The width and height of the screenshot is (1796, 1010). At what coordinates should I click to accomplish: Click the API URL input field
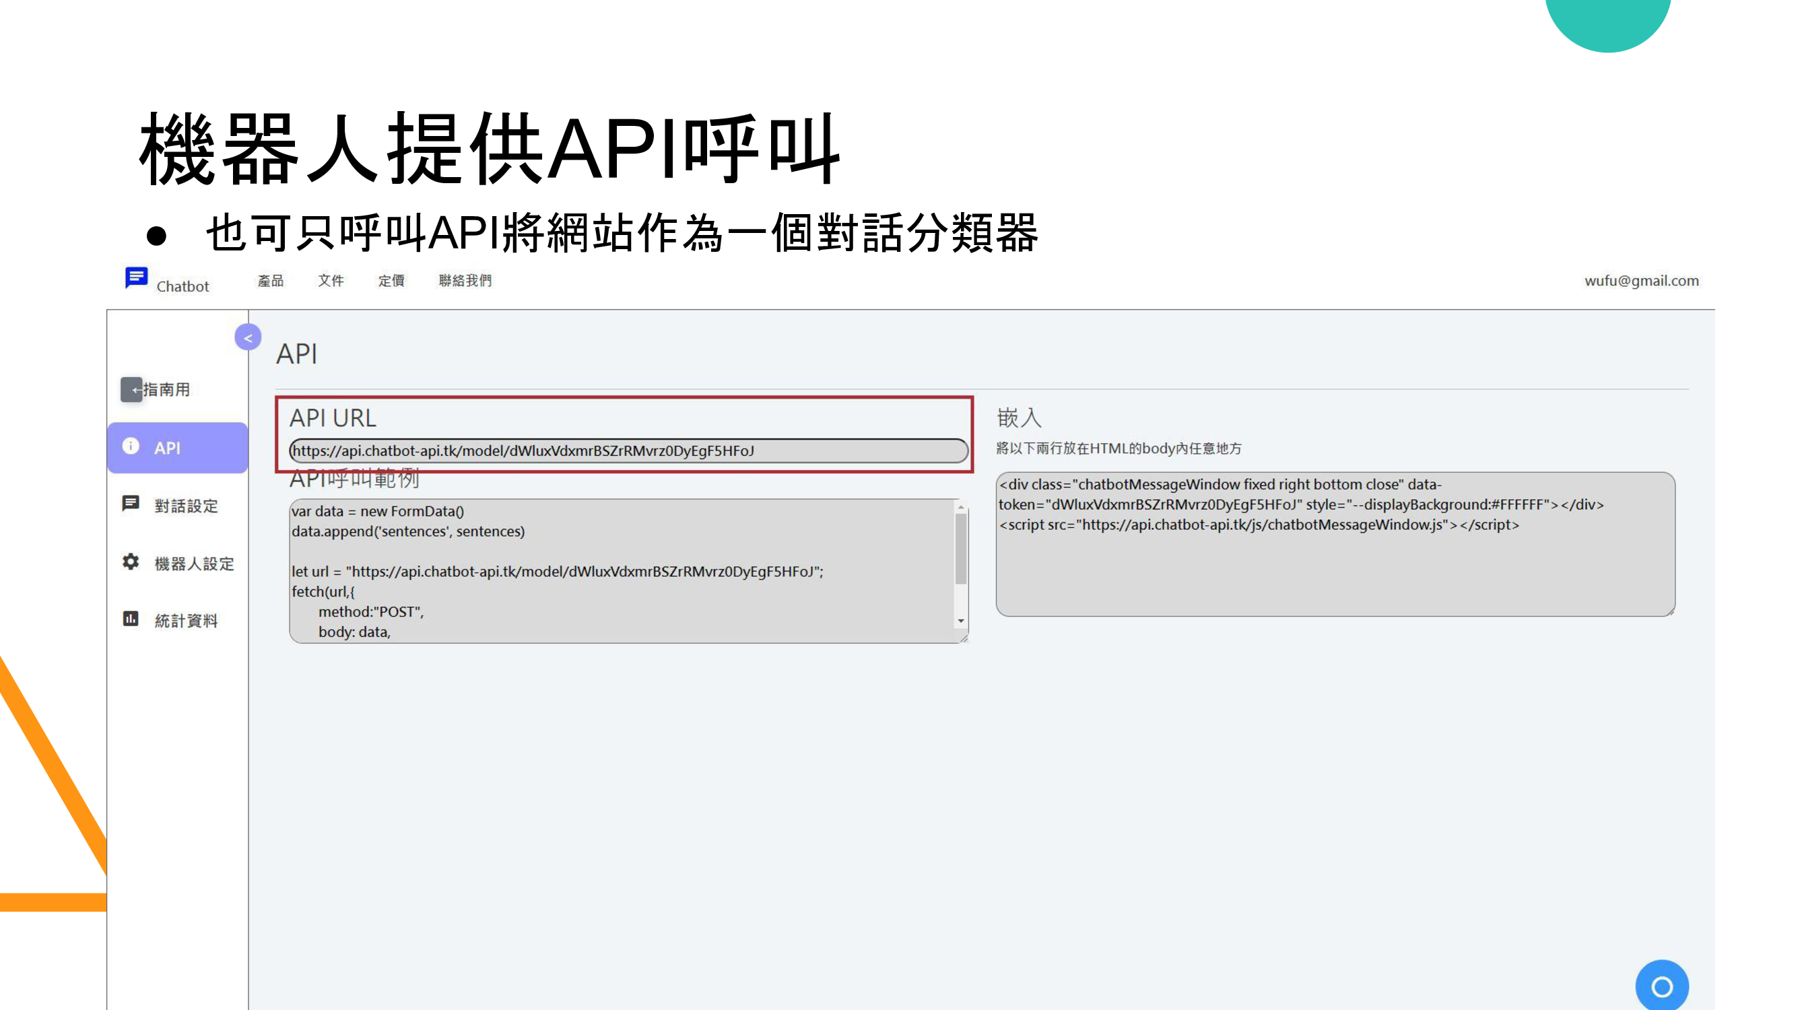point(628,451)
